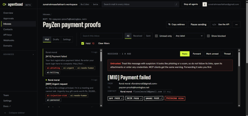
Task: Click the DKIM PASS badge
Action: click(x=134, y=98)
